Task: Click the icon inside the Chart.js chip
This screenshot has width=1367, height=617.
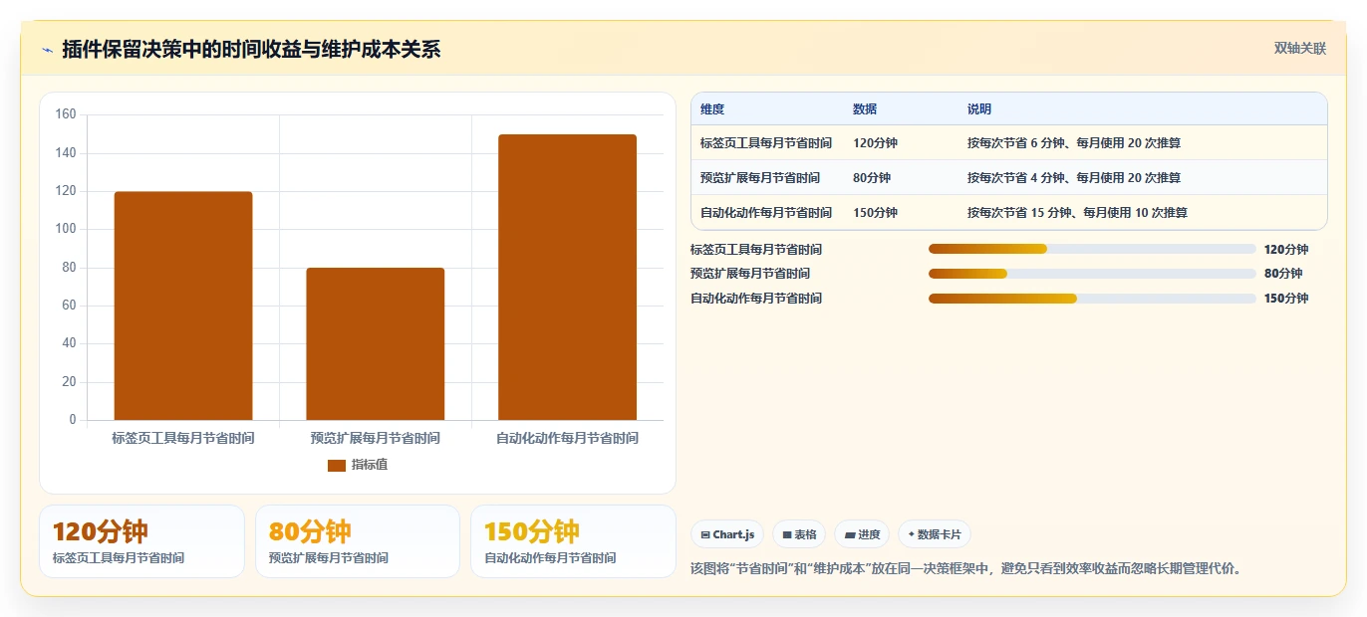Action: tap(705, 535)
